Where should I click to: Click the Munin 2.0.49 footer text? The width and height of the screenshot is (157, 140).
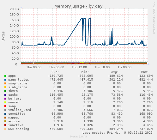78,137
